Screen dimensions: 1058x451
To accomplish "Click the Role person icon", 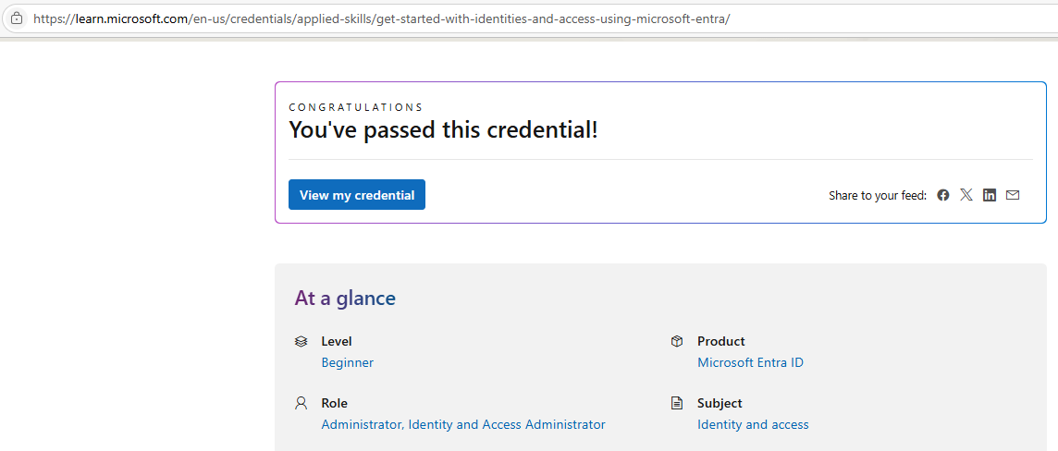I will (x=301, y=403).
